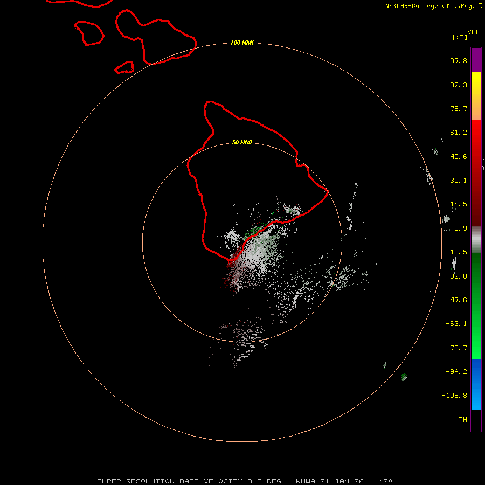The width and height of the screenshot is (485, 485).
Task: Click the TH legend label
Action: pos(463,420)
